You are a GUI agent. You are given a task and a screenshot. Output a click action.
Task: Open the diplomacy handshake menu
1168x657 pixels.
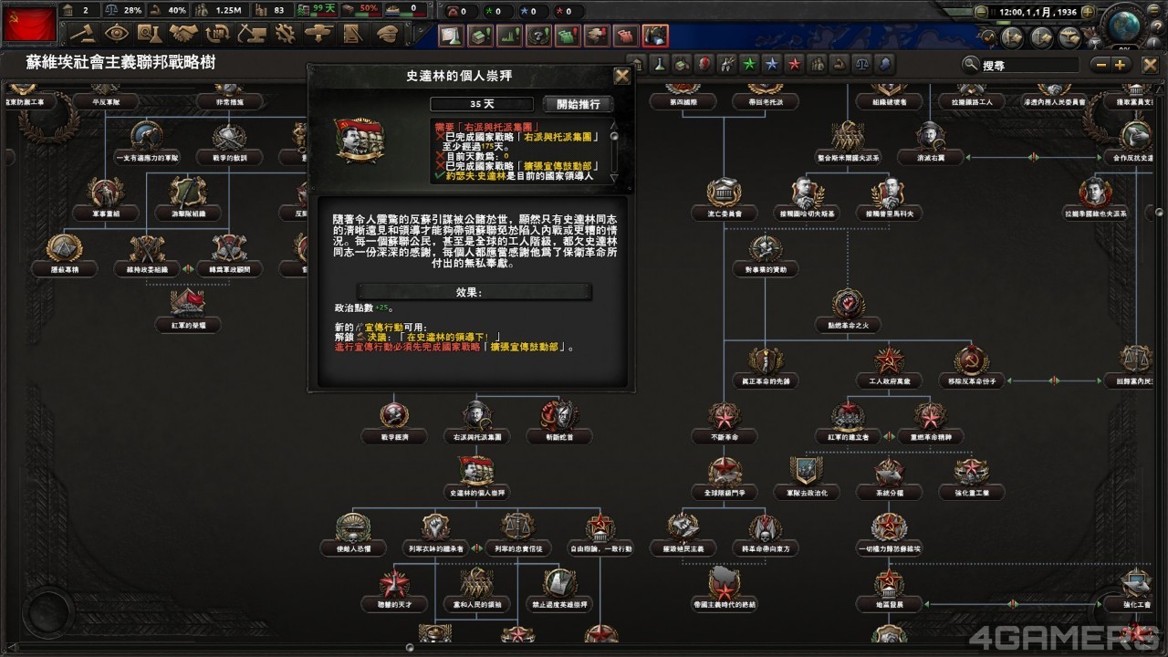(x=183, y=34)
